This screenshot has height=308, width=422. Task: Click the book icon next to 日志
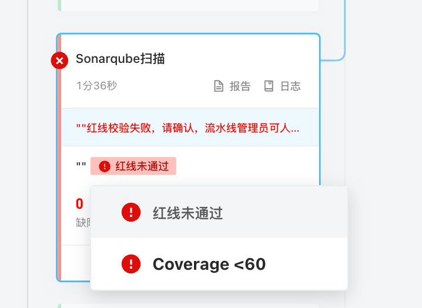click(x=269, y=86)
